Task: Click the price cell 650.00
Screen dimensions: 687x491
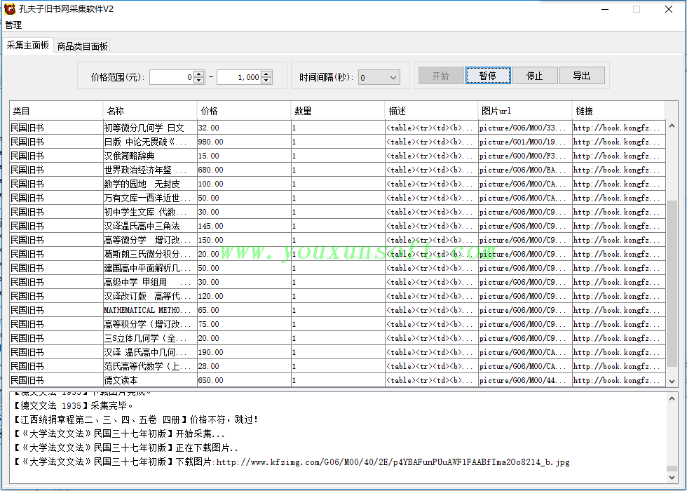Action: point(244,380)
